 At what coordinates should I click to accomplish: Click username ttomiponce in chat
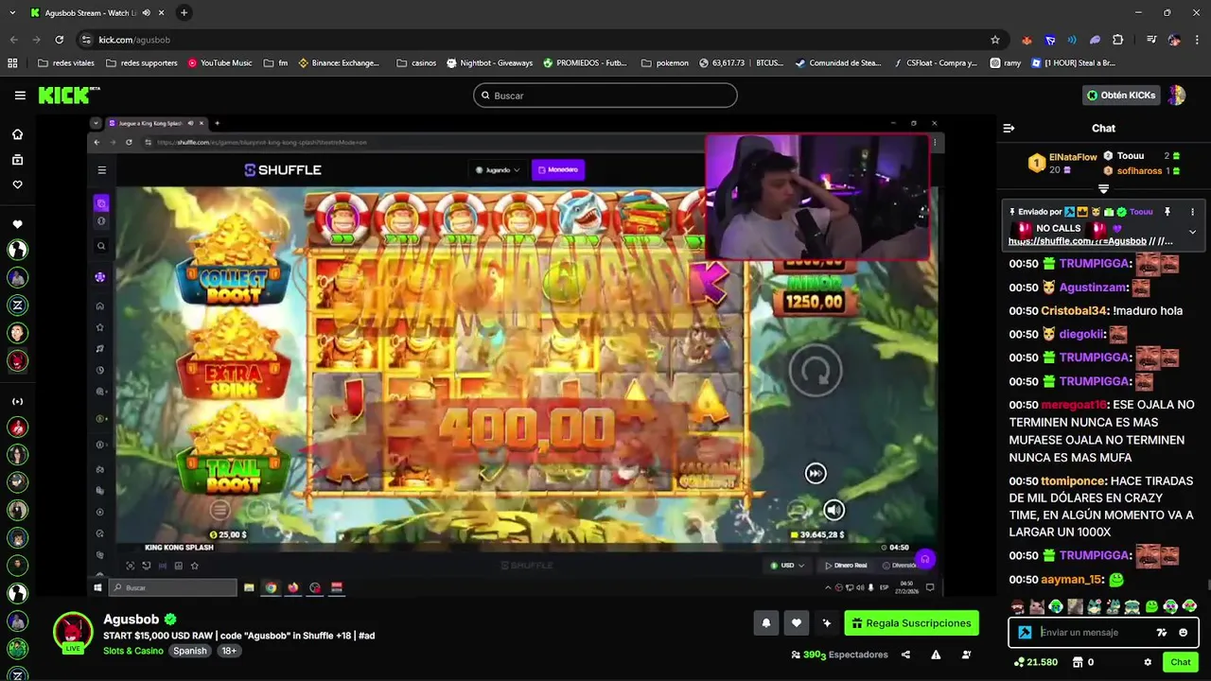pos(1074,481)
